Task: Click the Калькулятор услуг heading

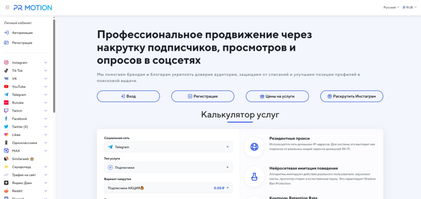Action: tap(240, 115)
